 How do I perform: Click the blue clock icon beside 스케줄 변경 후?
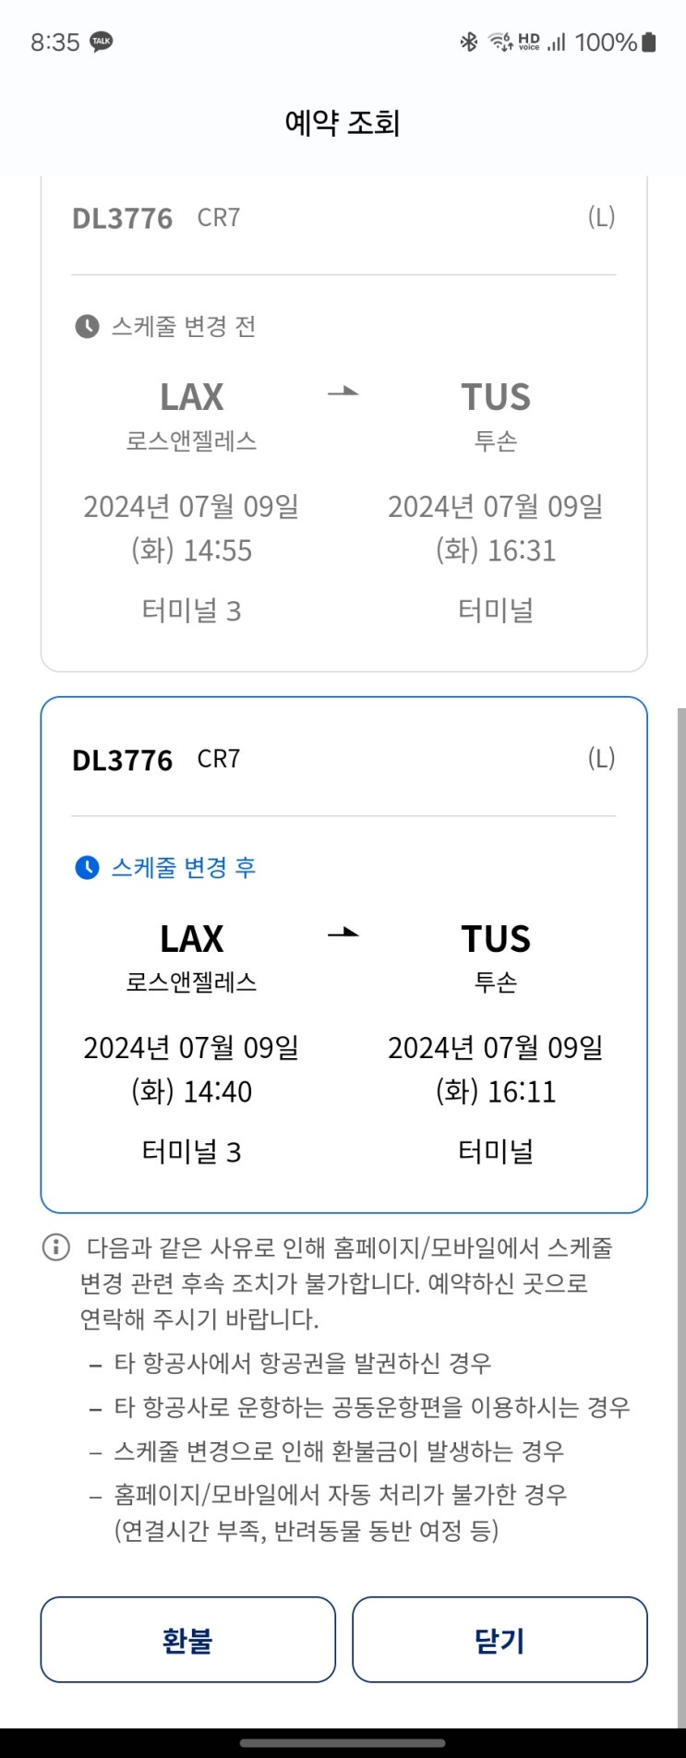click(x=87, y=868)
